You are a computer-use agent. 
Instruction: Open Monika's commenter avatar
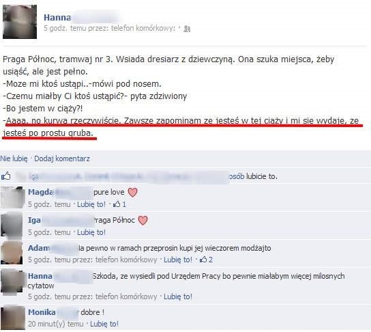pyautogui.click(x=13, y=318)
